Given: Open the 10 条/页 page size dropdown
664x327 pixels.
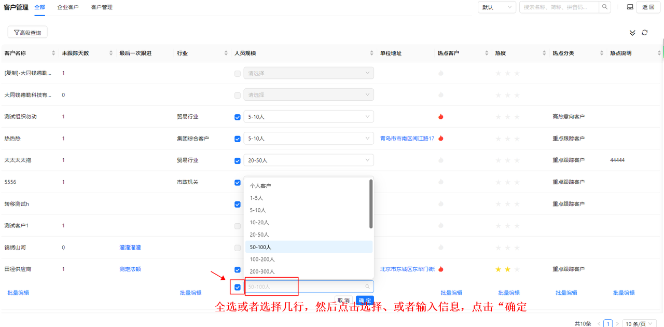Looking at the screenshot, I should click(x=639, y=323).
